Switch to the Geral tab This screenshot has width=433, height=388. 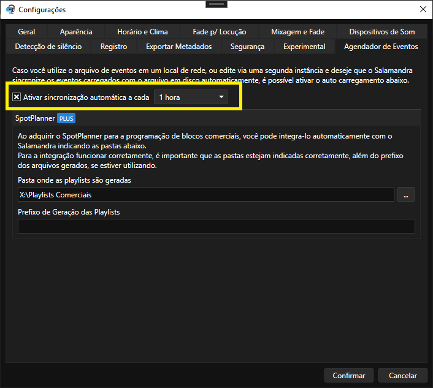coord(26,32)
